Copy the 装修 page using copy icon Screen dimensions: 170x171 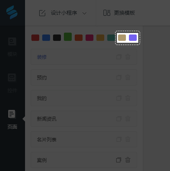[x=119, y=57]
